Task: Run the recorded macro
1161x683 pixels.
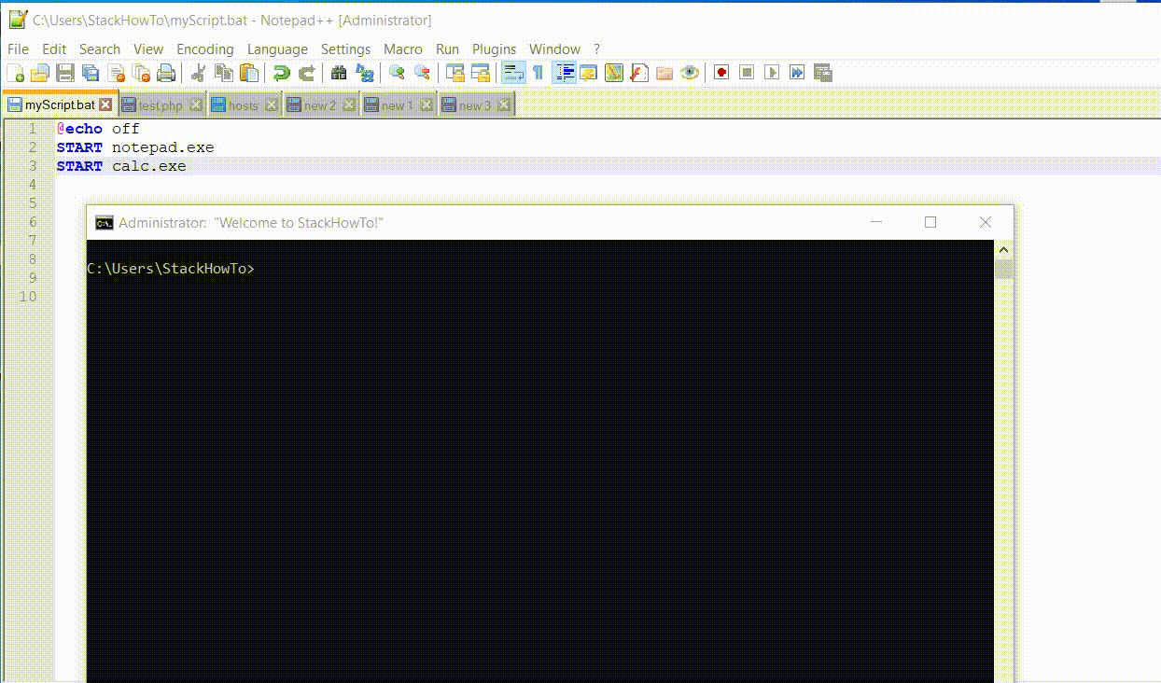Action: (771, 72)
